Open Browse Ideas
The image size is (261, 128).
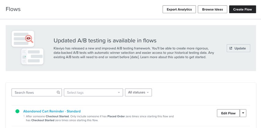coord(212,9)
